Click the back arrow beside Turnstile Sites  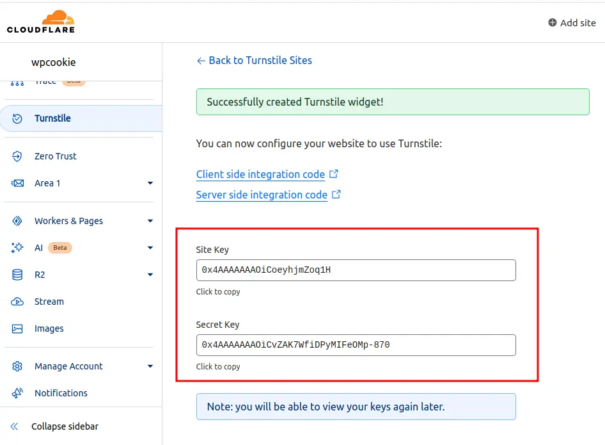point(201,61)
